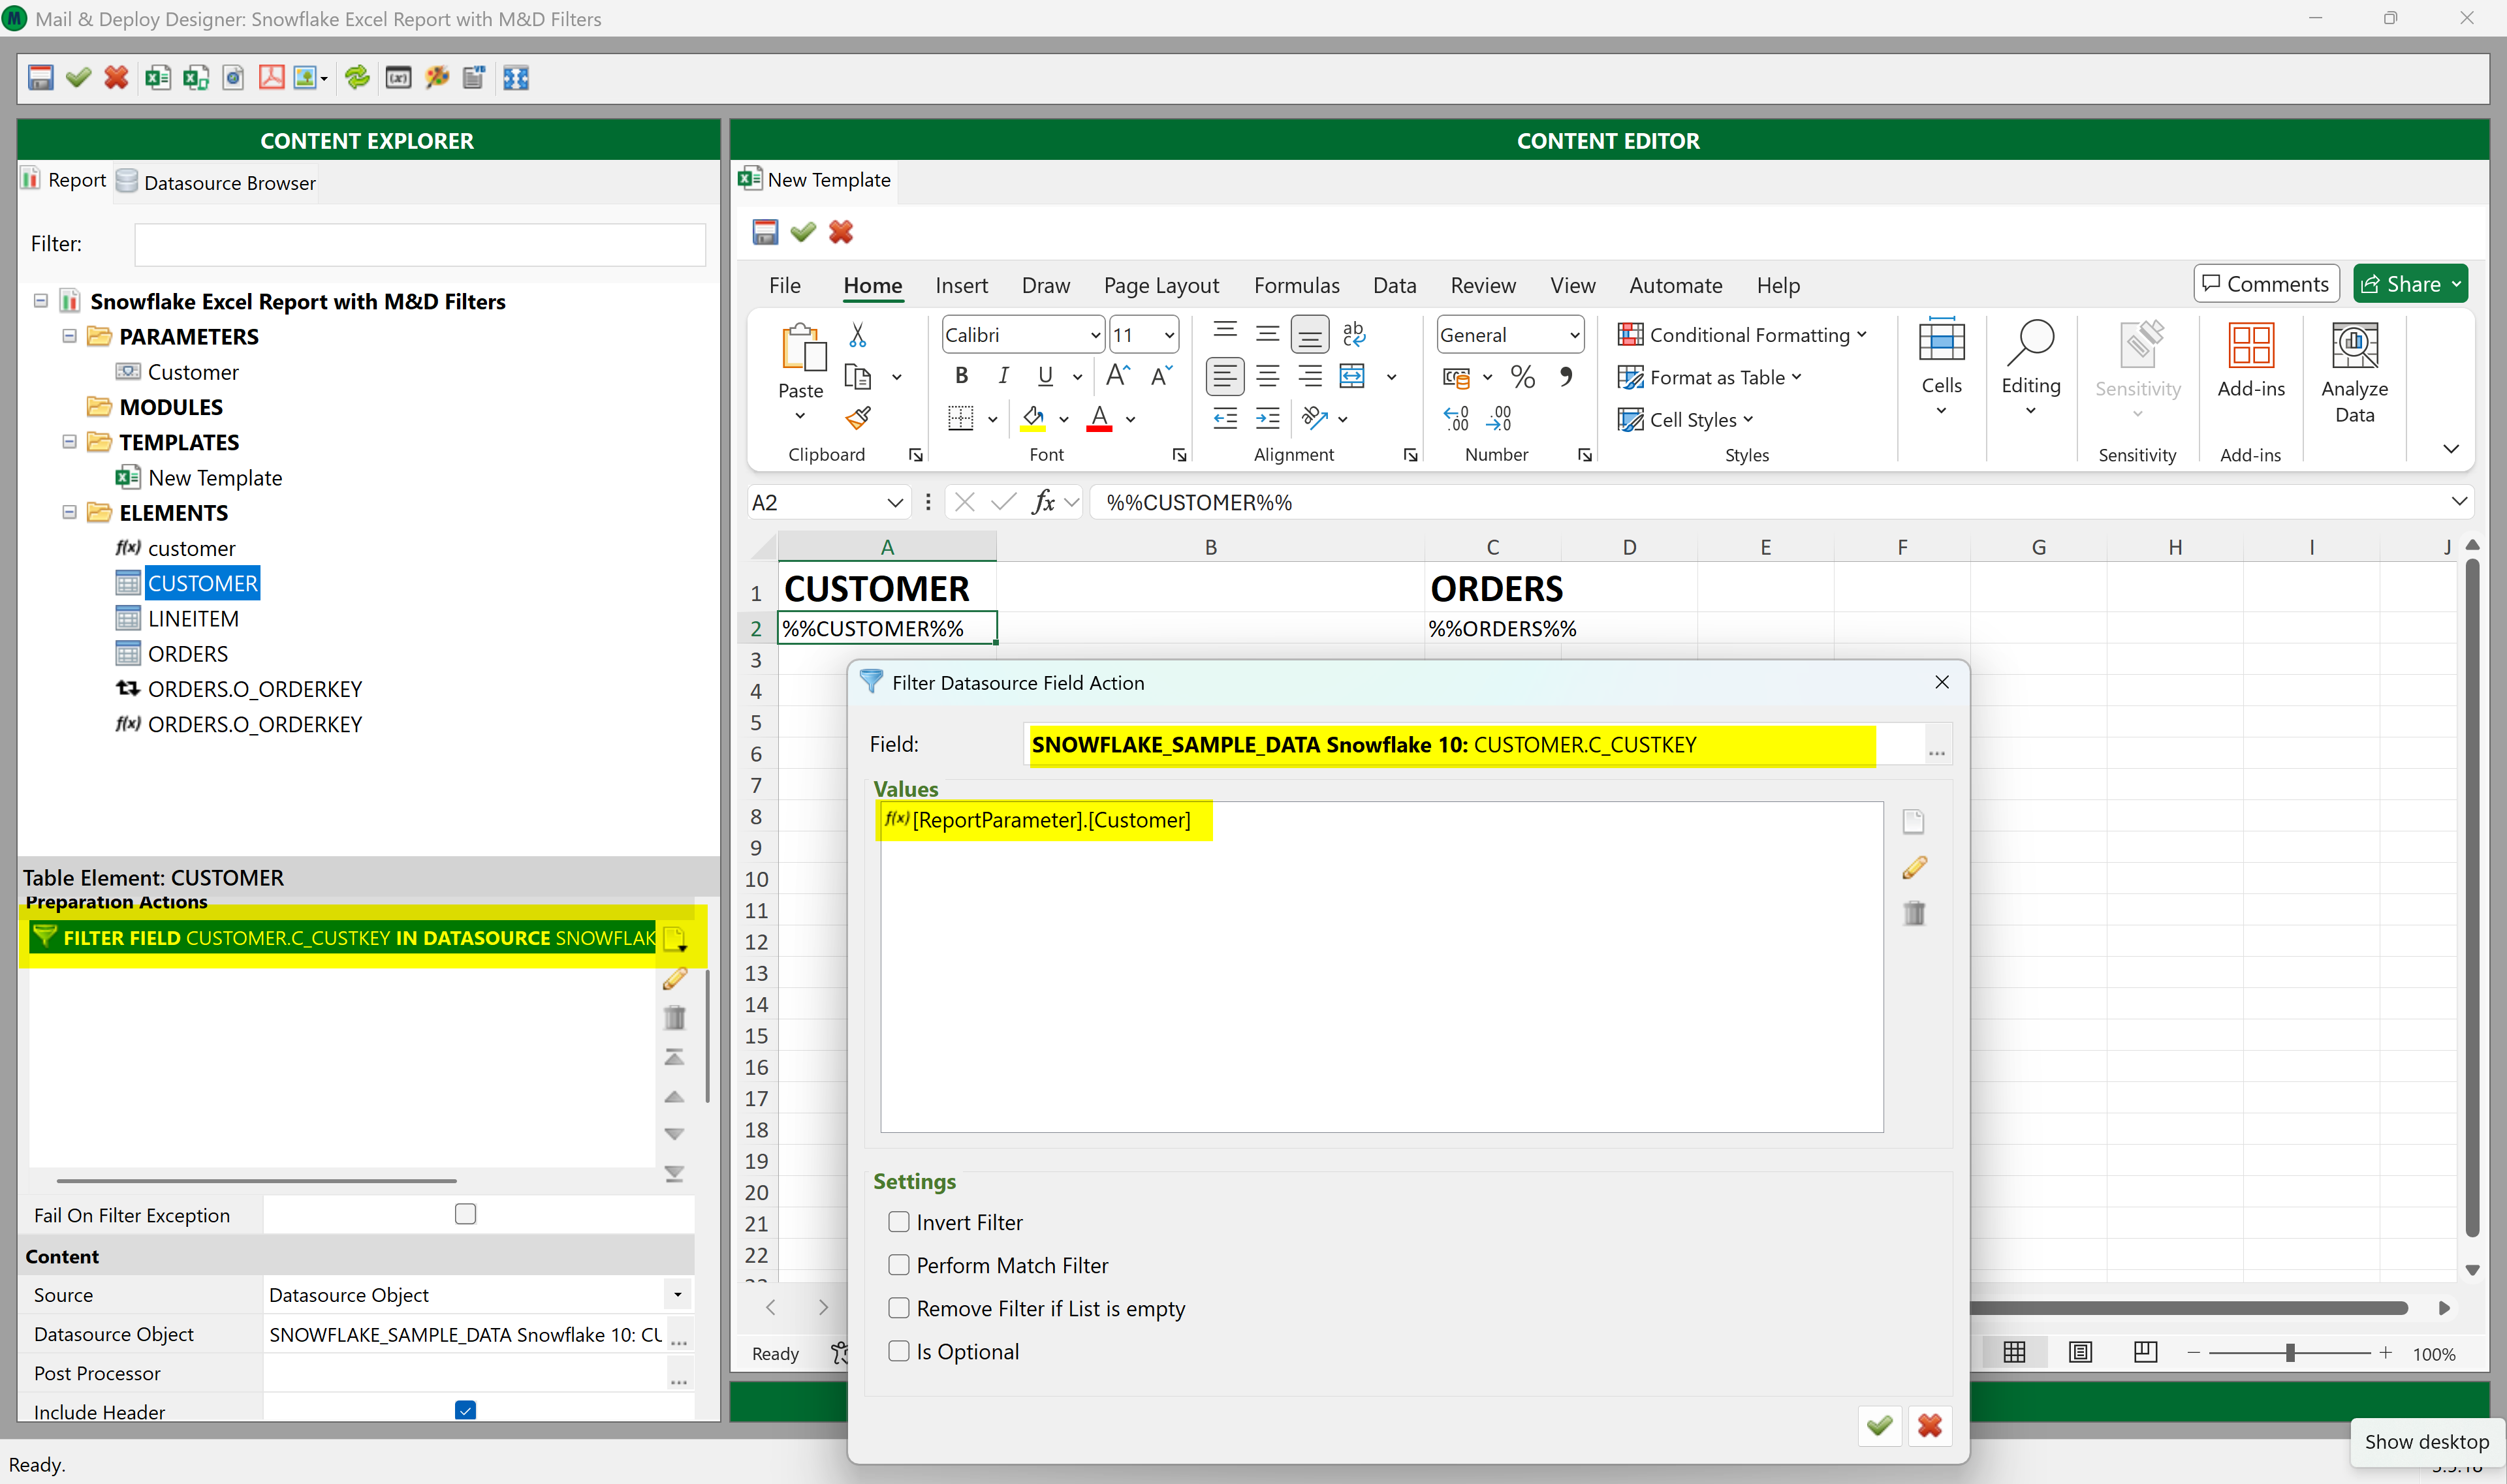Open the Name Box A2 dropdown
2507x1484 pixels.
coord(894,502)
